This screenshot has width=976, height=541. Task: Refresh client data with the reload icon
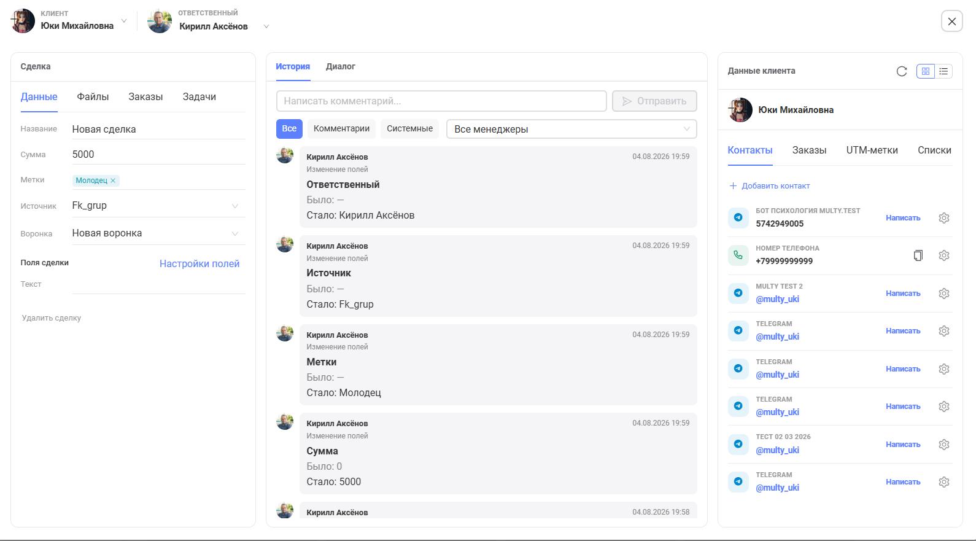pyautogui.click(x=901, y=71)
